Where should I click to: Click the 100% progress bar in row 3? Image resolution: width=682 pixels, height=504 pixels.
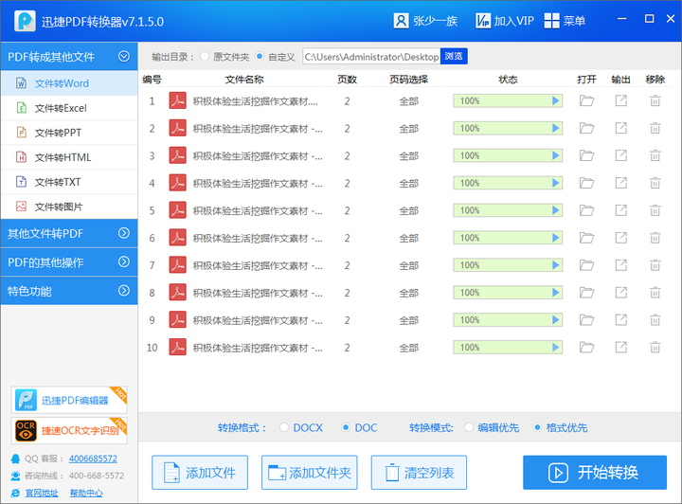(x=508, y=155)
